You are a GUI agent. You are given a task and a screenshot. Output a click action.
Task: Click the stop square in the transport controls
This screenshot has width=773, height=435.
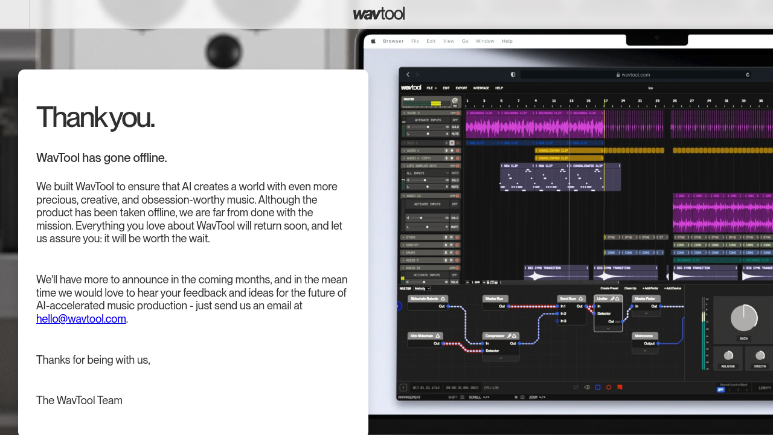tap(598, 387)
